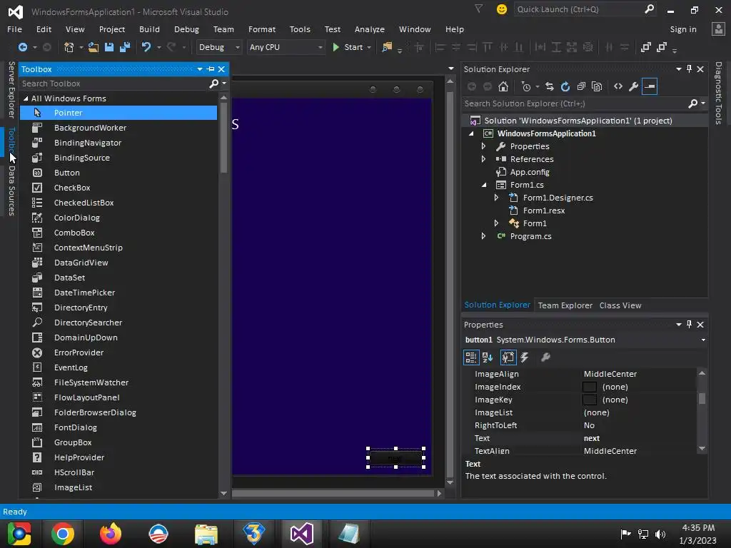Click the notifications flag filter icon
This screenshot has height=548, width=731.
click(x=478, y=9)
